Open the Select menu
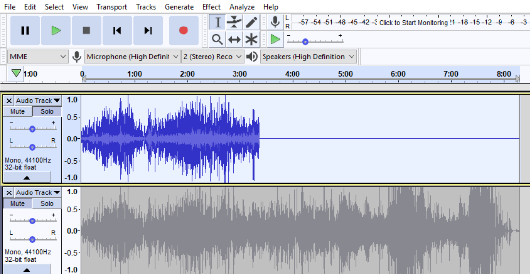The height and width of the screenshot is (274, 530). point(54,7)
